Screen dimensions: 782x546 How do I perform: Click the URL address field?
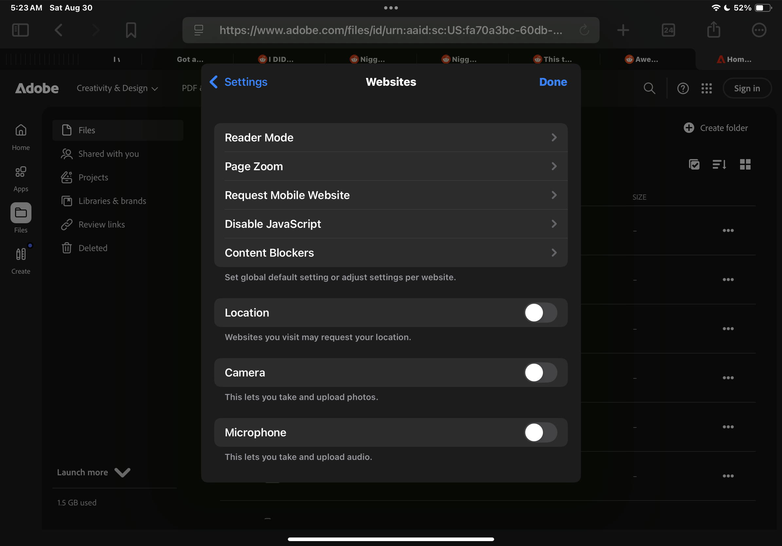click(x=390, y=30)
